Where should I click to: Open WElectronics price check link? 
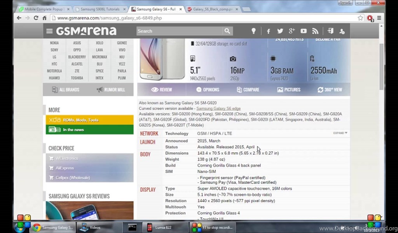tap(67, 158)
